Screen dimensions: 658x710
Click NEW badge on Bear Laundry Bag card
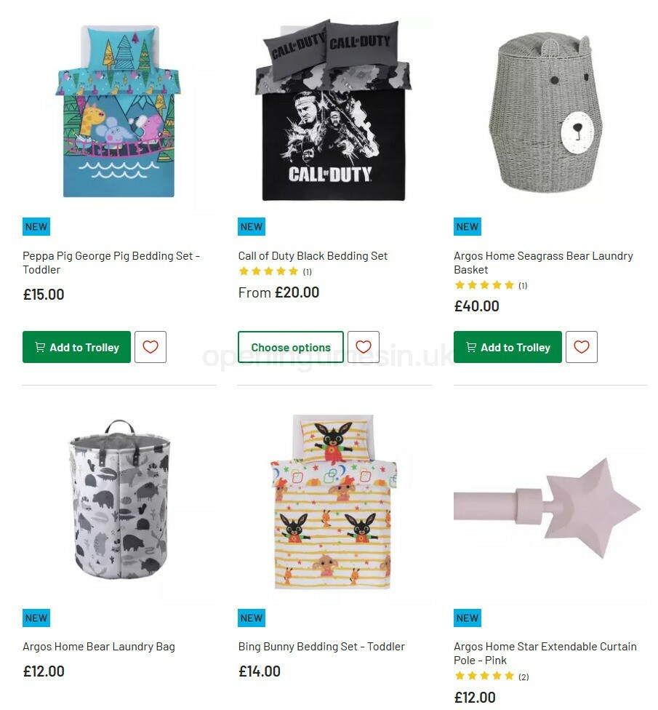tap(36, 618)
